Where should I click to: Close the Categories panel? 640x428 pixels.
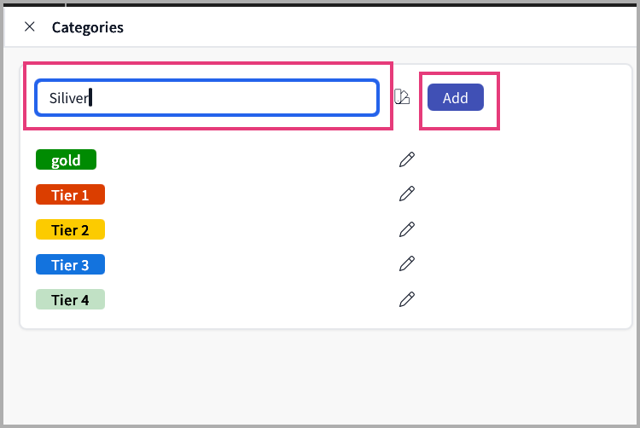coord(30,26)
